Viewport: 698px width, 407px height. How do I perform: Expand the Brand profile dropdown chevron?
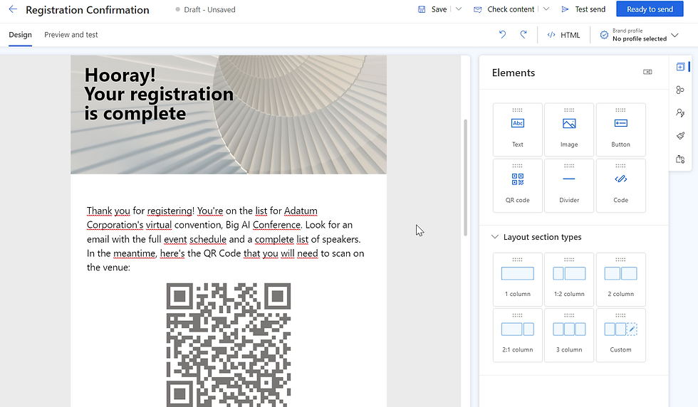click(675, 35)
